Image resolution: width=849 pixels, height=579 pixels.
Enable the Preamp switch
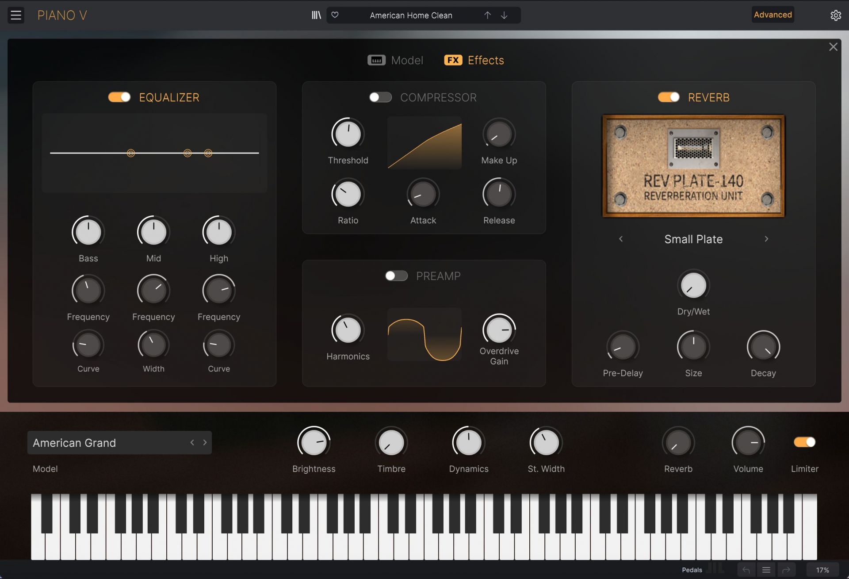(x=396, y=276)
